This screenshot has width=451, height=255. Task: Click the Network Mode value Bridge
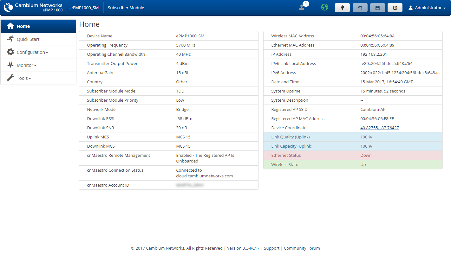(182, 109)
